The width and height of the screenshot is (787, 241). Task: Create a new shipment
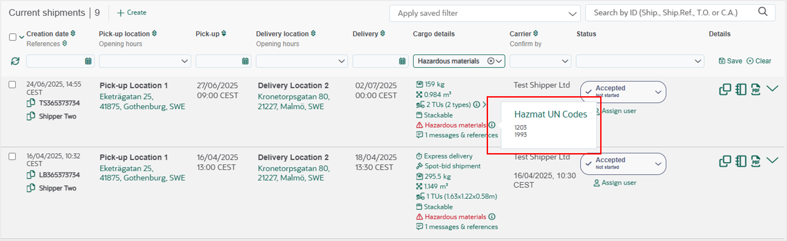[x=132, y=13]
